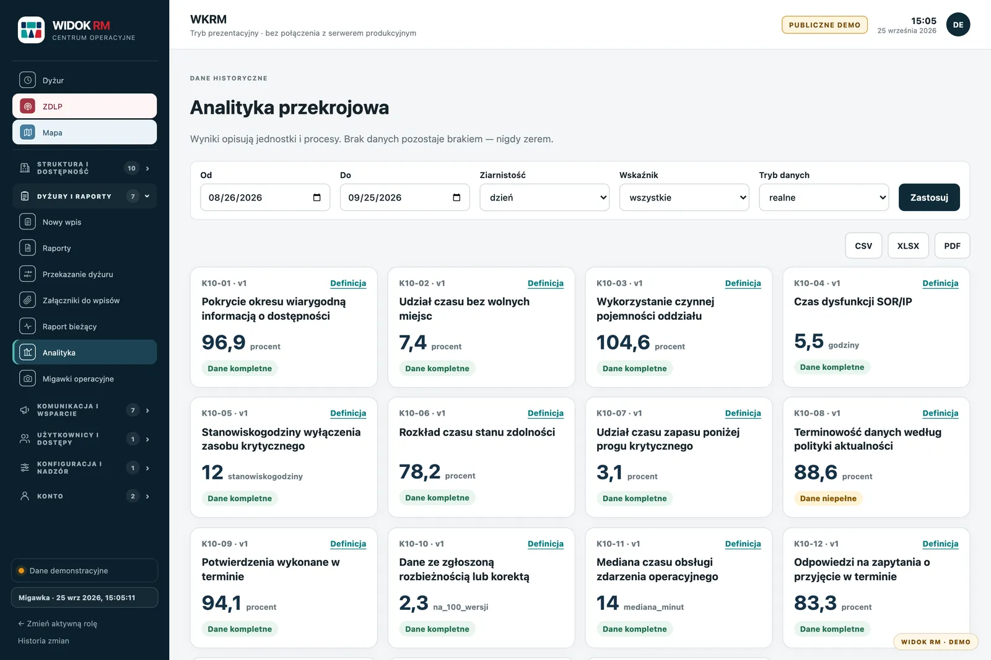Click the Załączniki do wpisów paperclip icon

coord(27,300)
